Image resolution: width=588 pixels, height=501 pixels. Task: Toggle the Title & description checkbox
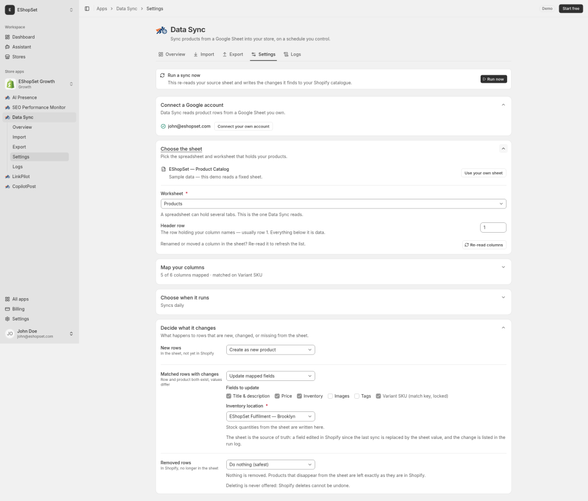click(x=229, y=396)
